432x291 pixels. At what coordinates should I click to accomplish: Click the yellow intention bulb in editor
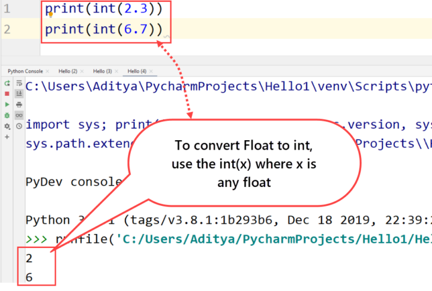pos(50,14)
